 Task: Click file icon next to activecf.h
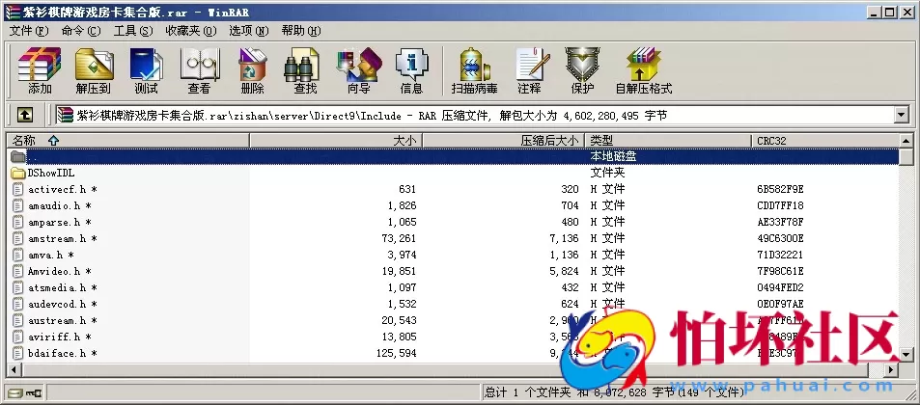[x=18, y=189]
